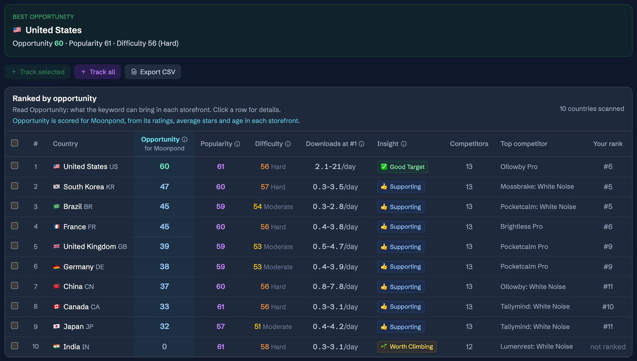The image size is (637, 361).
Task: Click the Popularity column info icon
Action: tap(237, 144)
